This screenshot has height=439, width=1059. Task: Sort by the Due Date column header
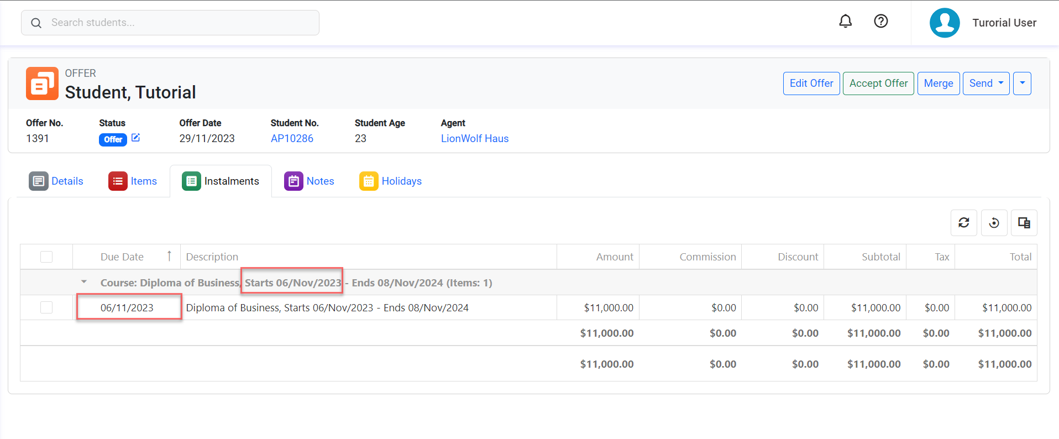[122, 257]
